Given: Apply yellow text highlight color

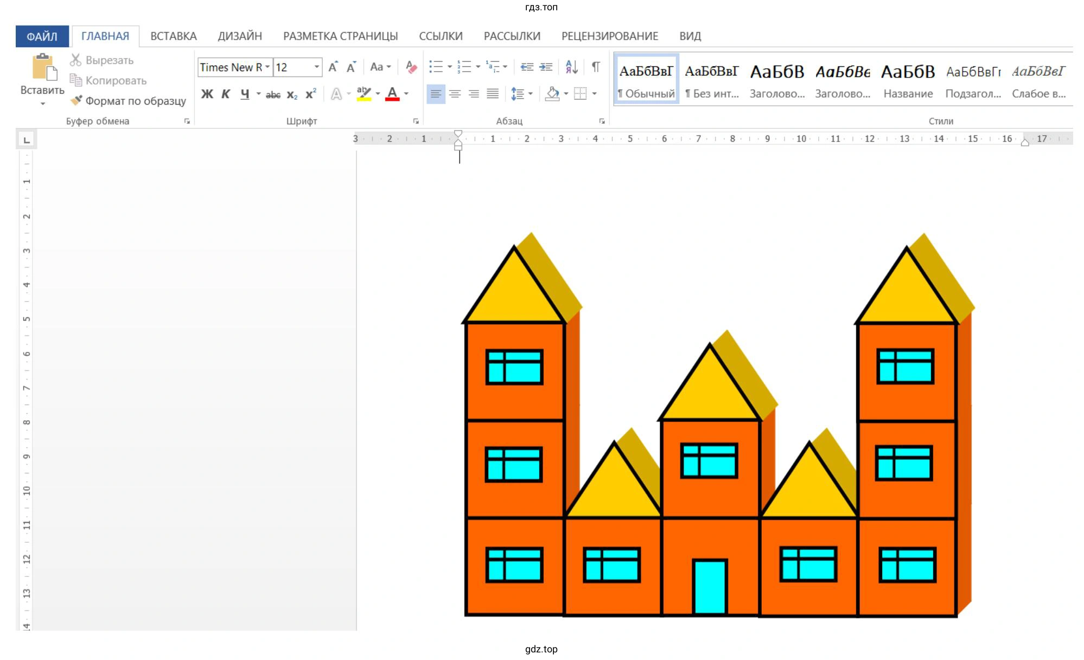Looking at the screenshot, I should (364, 94).
